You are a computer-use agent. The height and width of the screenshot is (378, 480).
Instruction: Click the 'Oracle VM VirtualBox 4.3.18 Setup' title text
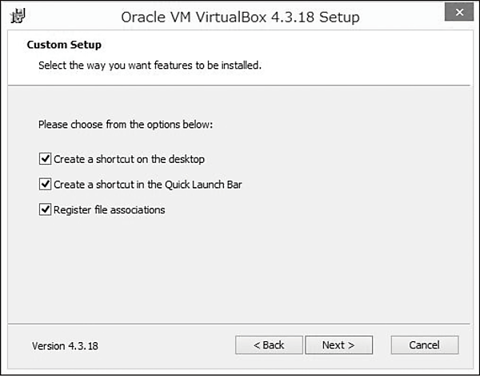(x=240, y=16)
